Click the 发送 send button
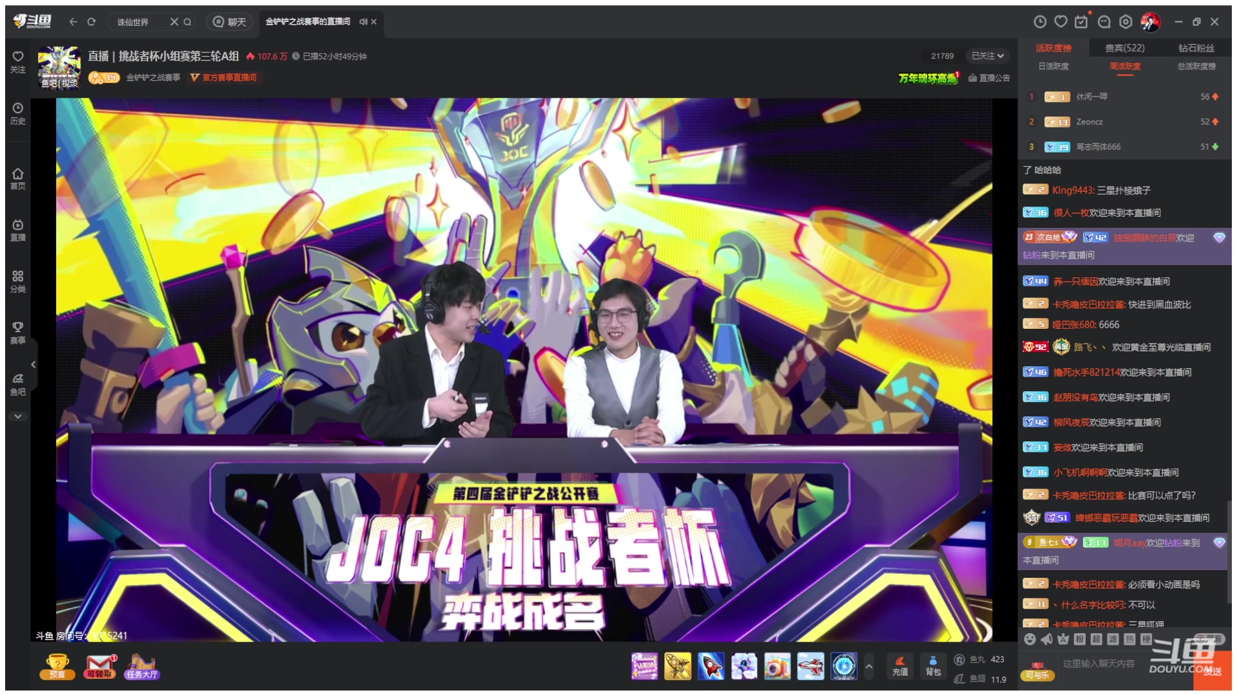Screen dimensions: 1237x695 [x=1213, y=671]
